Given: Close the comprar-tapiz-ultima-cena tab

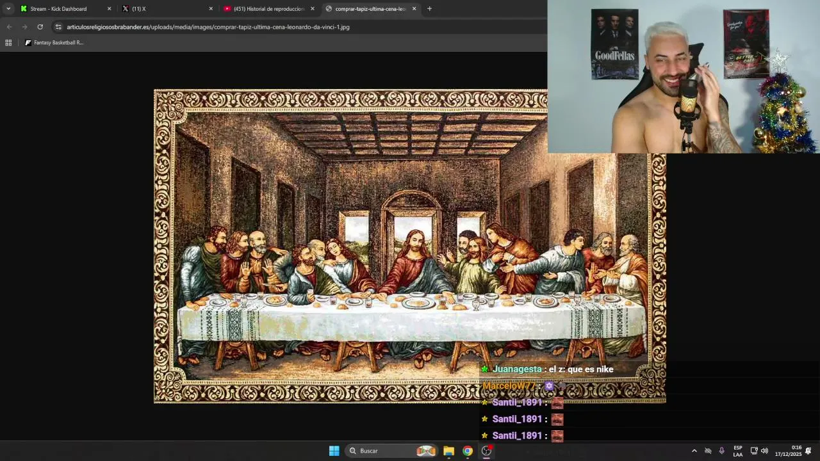Looking at the screenshot, I should [x=414, y=9].
